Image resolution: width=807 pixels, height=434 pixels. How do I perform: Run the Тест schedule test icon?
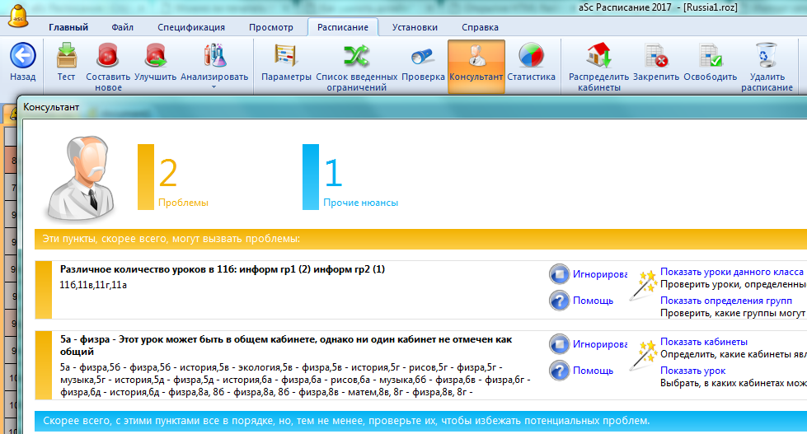pyautogui.click(x=66, y=57)
